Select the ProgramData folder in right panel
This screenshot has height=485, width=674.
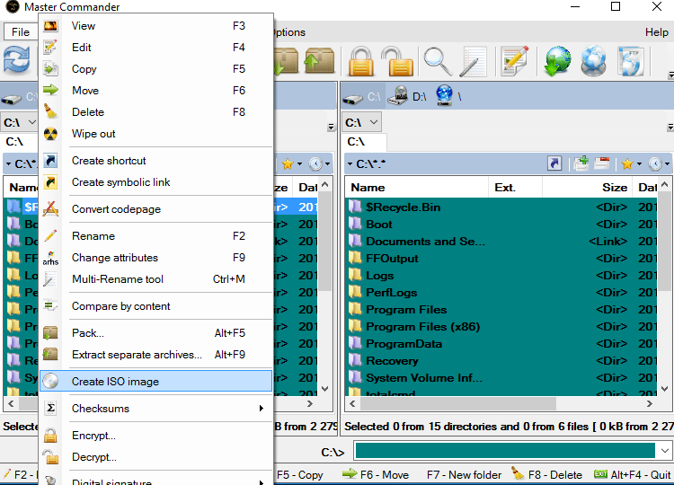[501, 344]
